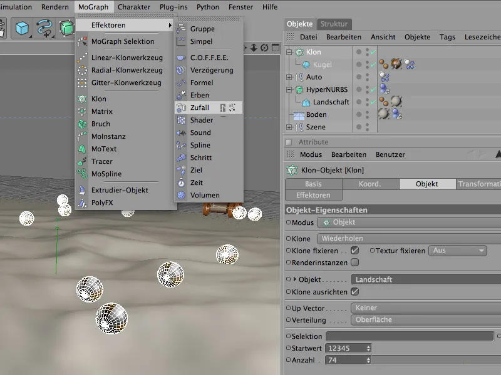501x375 pixels.
Task: Click the Anzahl stepper arrows
Action: [368, 361]
